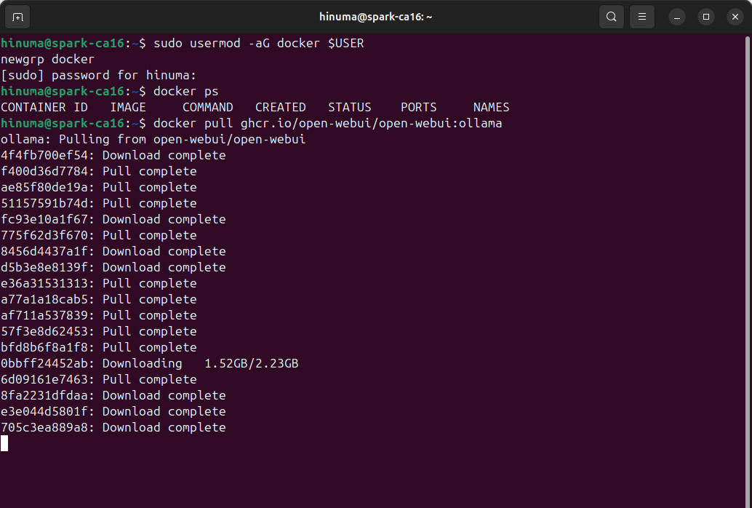
Task: Click layer f400d36d7784 Pull complete line
Action: [x=98, y=172]
